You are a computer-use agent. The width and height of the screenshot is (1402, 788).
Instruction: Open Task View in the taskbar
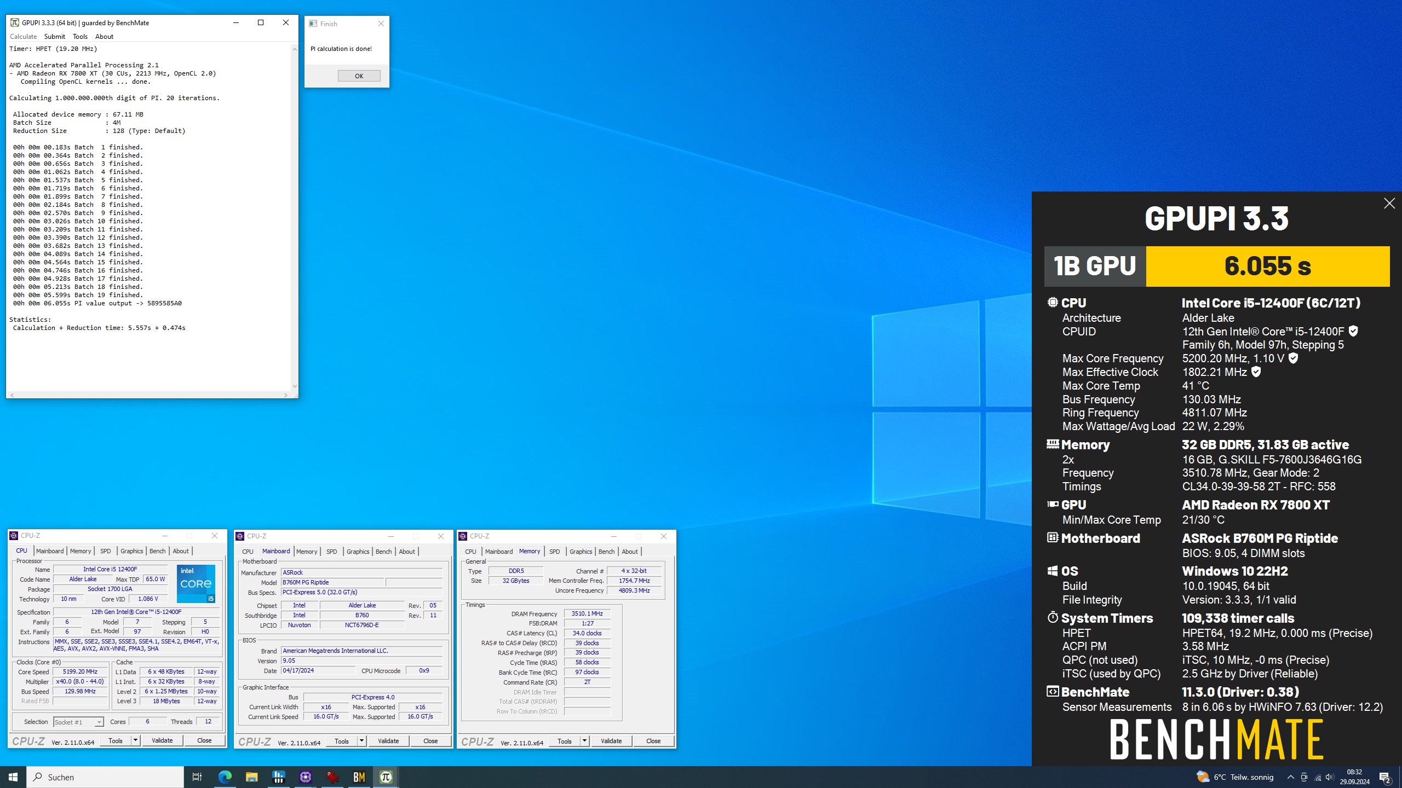197,777
